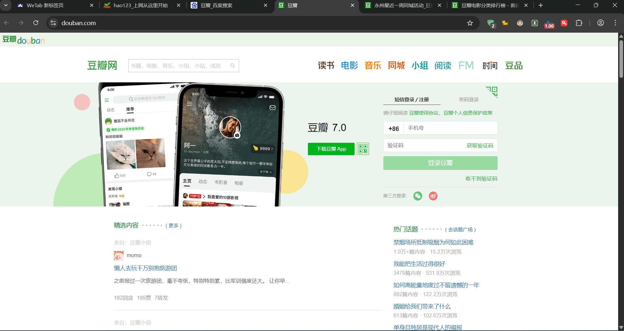Viewport: 624px width, 331px height.
Task: Click 下载豆瓣 App button
Action: 331,149
